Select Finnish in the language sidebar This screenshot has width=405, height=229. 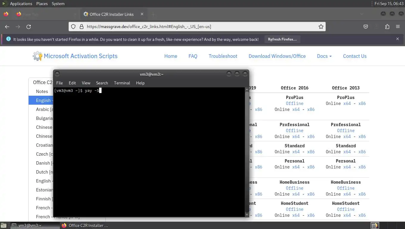pyautogui.click(x=44, y=199)
